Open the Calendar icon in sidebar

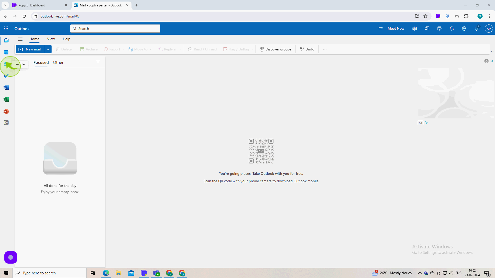coord(6,52)
